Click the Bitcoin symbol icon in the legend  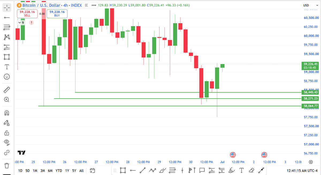[x=19, y=5]
